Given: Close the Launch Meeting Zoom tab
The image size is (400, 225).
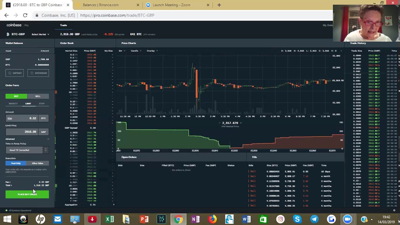Looking at the screenshot, I should point(208,5).
